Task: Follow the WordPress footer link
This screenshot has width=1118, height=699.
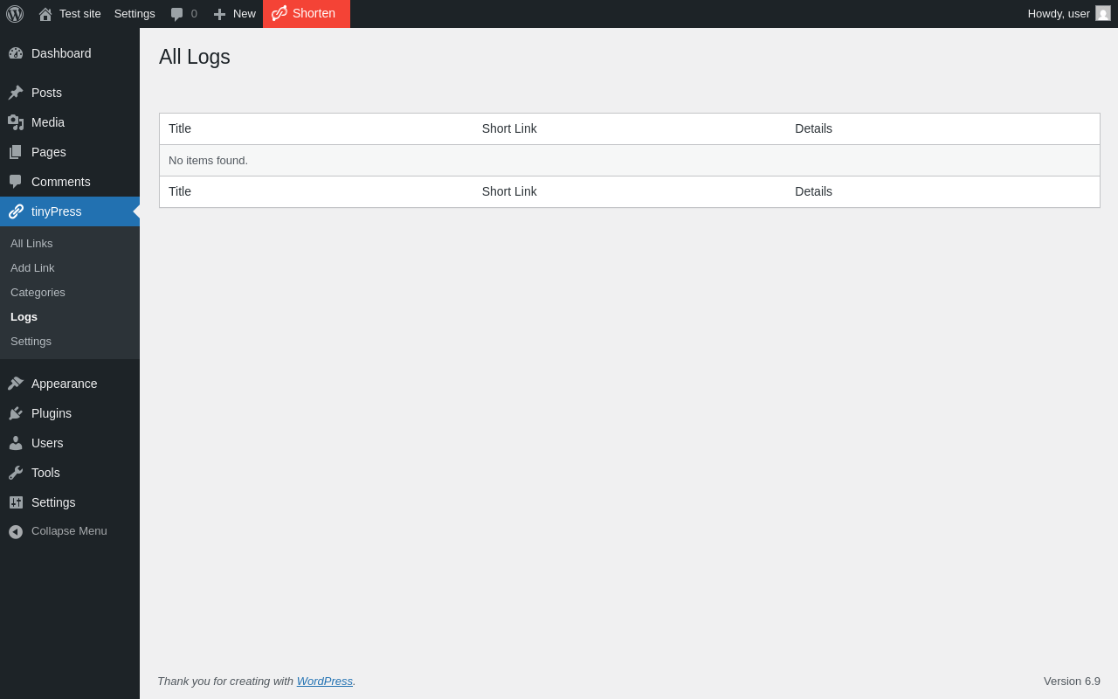Action: (x=325, y=681)
